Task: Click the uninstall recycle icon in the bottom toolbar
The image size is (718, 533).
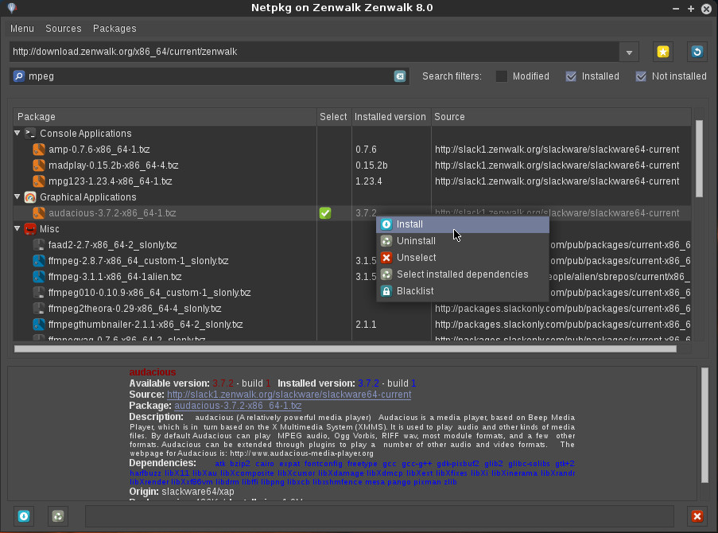Action: (58, 516)
